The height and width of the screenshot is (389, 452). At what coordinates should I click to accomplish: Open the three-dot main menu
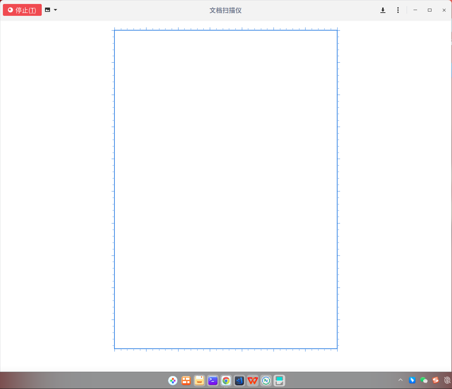pyautogui.click(x=398, y=10)
